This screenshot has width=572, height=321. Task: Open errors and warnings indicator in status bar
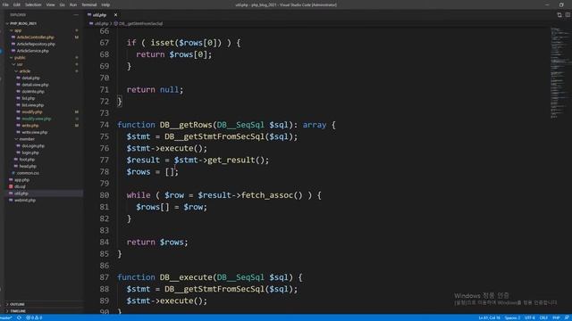coord(34,317)
